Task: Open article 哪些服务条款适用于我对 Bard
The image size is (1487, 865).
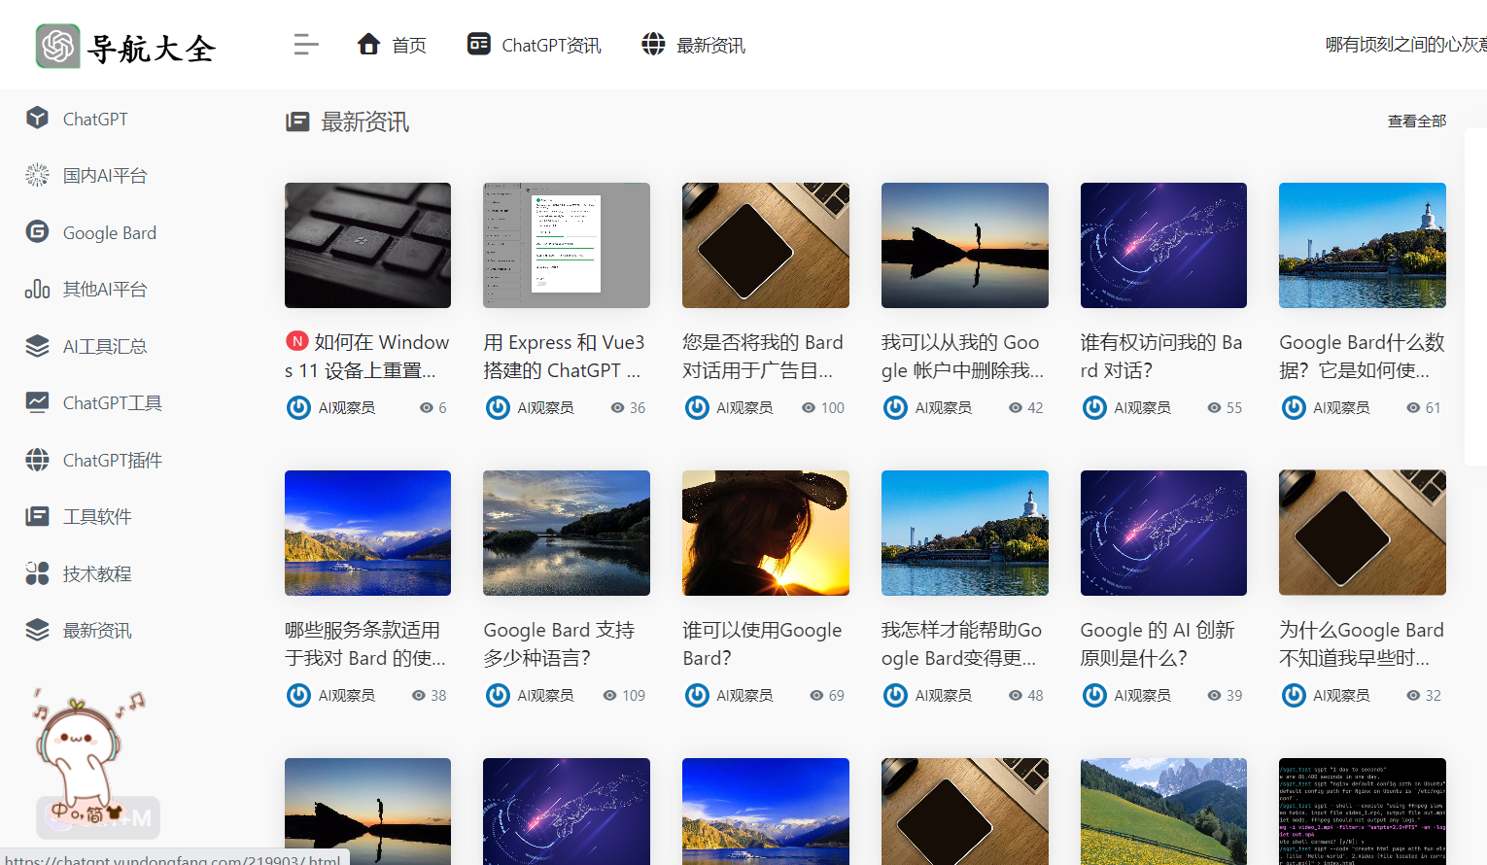Action: coord(365,643)
